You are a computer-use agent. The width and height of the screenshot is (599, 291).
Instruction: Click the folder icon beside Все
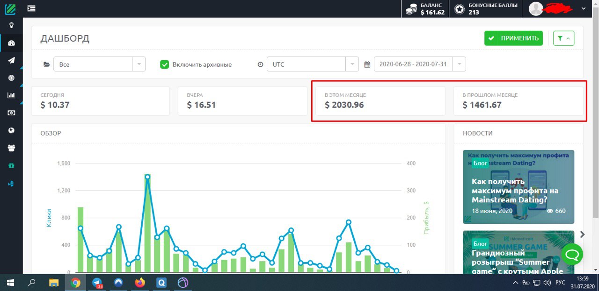[x=46, y=64]
